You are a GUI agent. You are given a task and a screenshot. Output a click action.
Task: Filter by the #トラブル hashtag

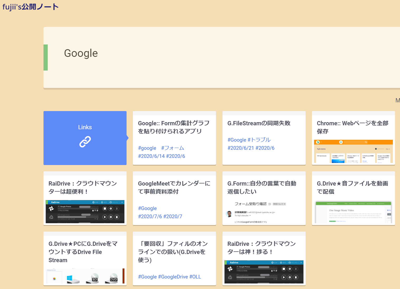pyautogui.click(x=259, y=140)
